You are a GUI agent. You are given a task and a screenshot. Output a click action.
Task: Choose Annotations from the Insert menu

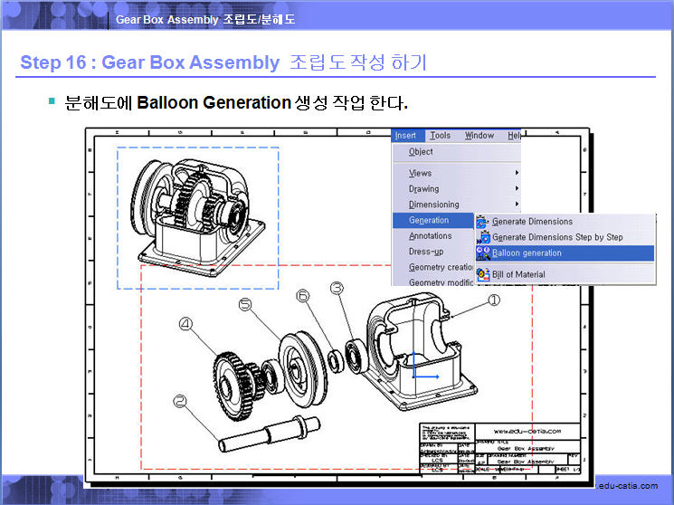click(431, 236)
